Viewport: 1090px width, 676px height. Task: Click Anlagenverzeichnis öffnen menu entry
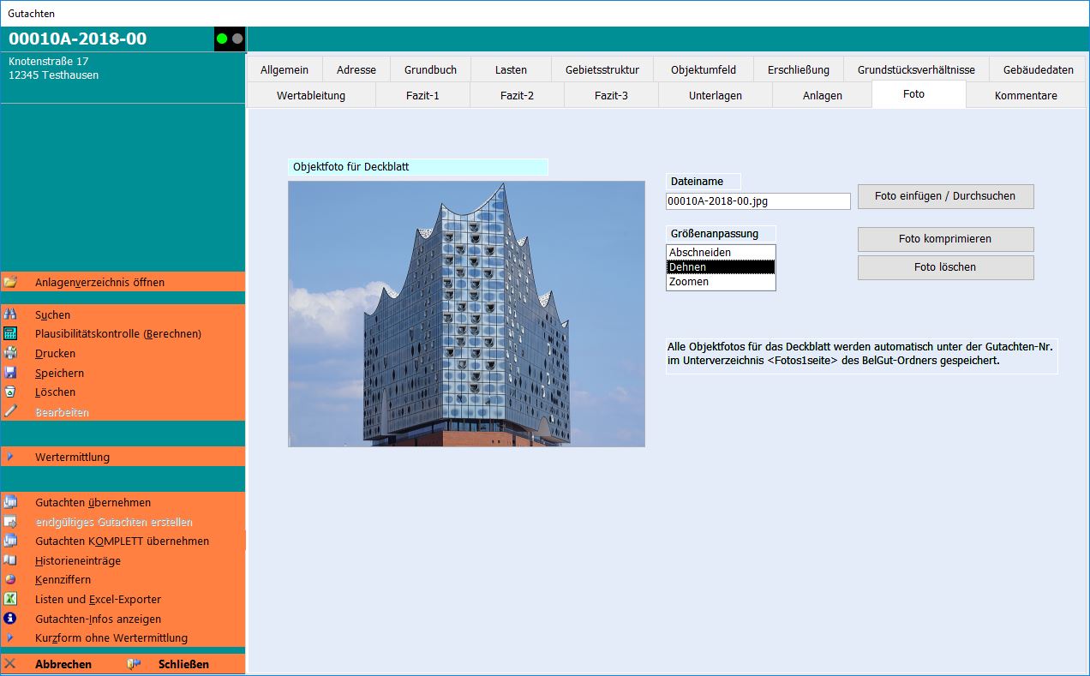click(x=99, y=282)
